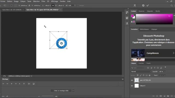
Task: Select the gear-1077550_640 layer thumbnail
Action: click(136, 80)
